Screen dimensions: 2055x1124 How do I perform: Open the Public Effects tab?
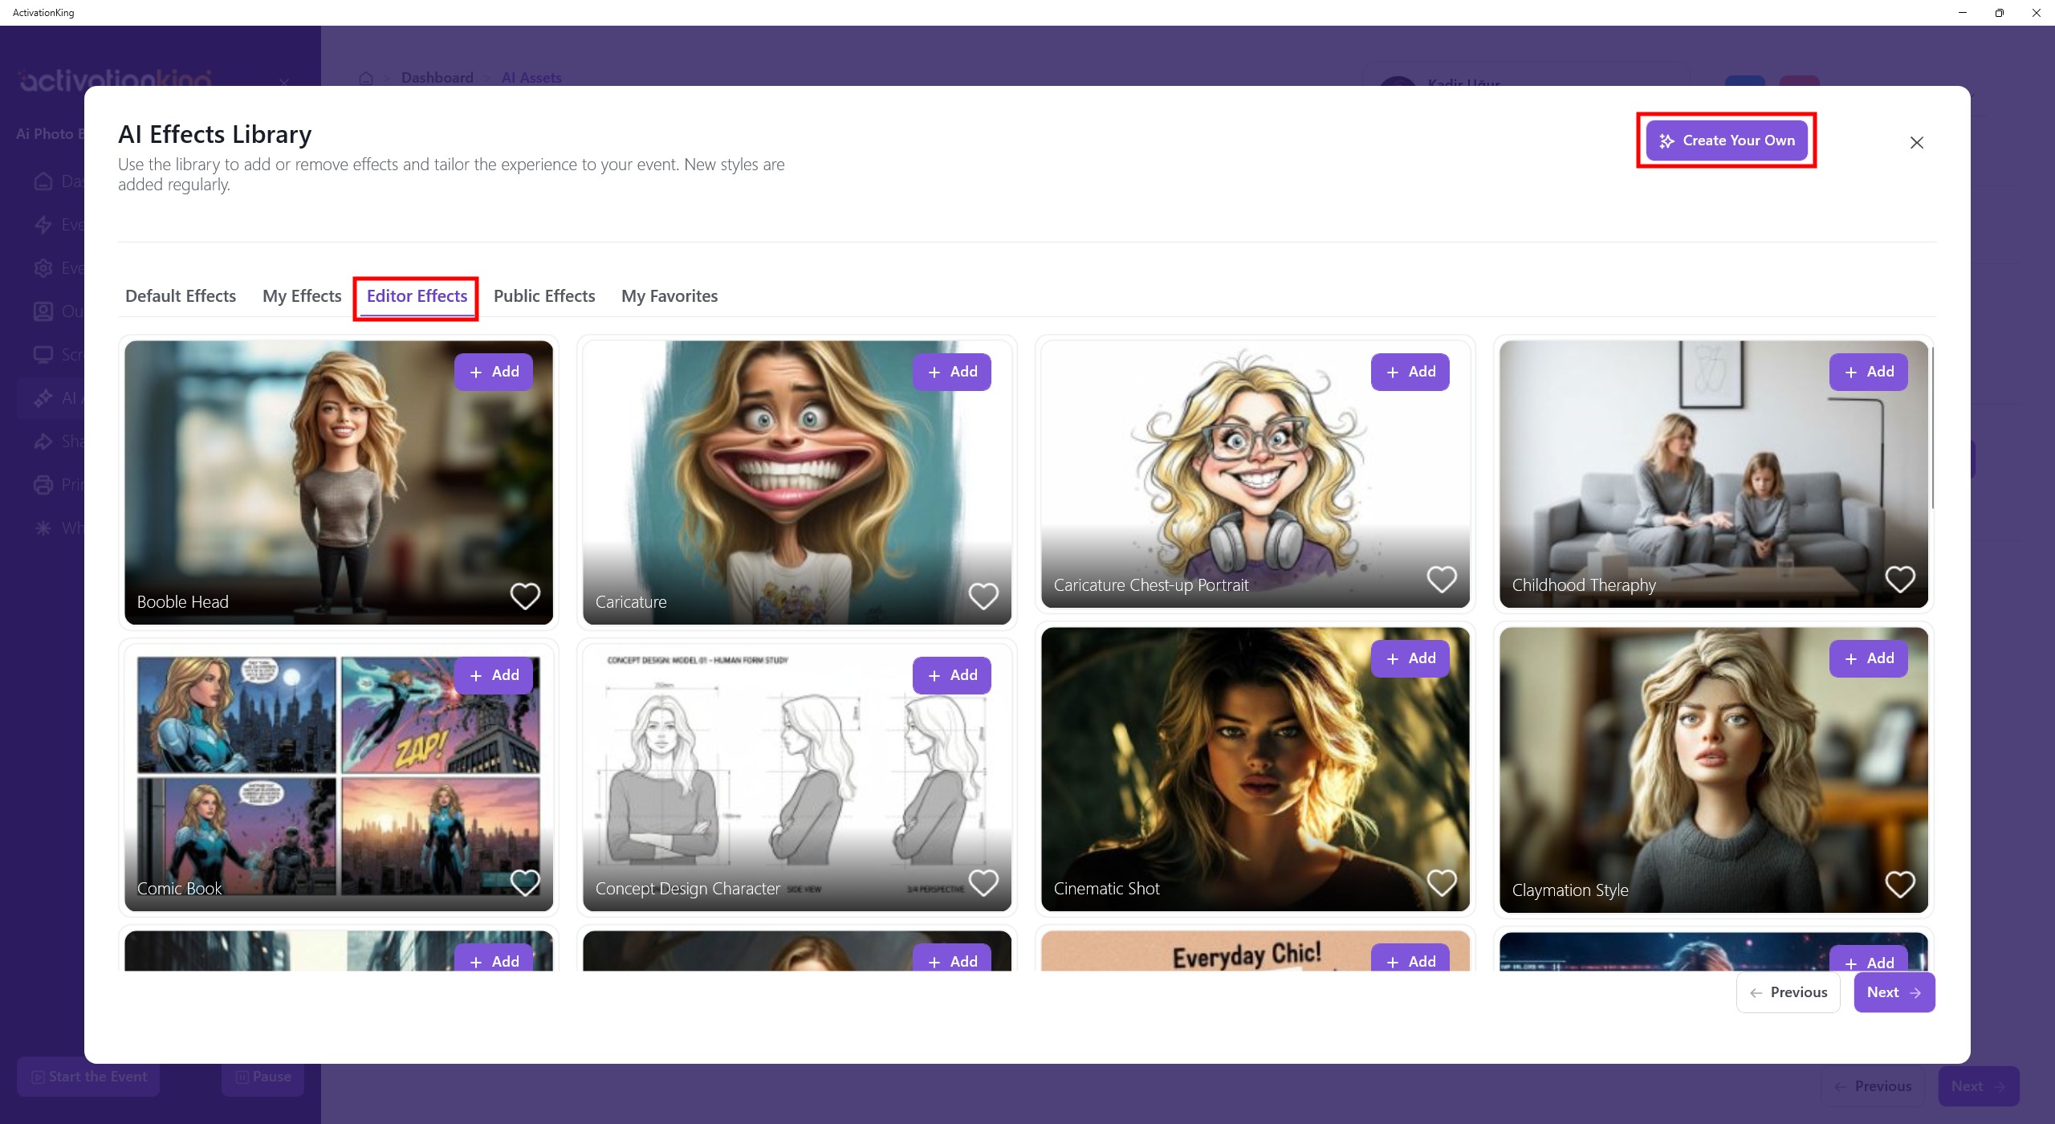coord(544,296)
